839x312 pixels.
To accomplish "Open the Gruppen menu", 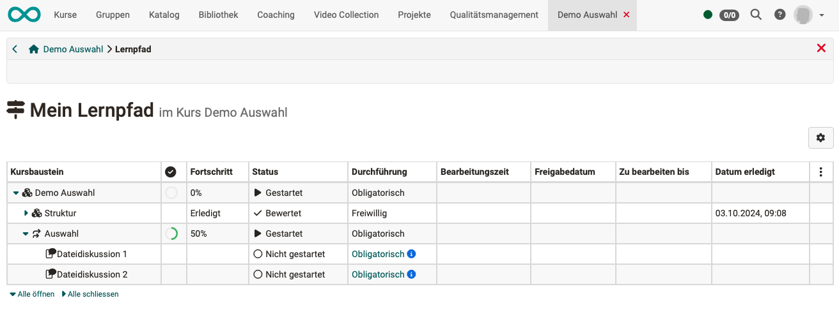I will click(113, 15).
